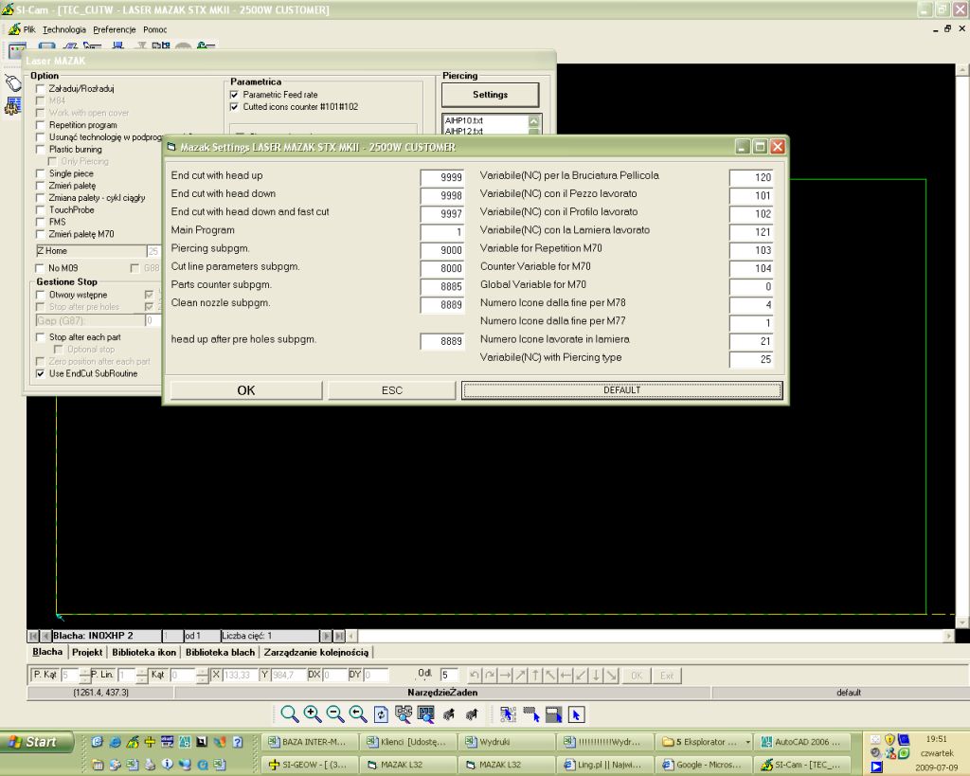
Task: Open the Plik menu
Action: (x=29, y=29)
